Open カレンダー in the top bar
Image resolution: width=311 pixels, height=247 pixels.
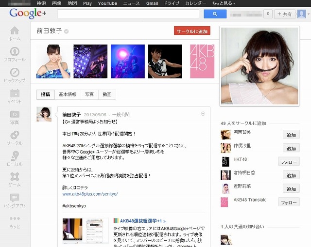tap(195, 3)
